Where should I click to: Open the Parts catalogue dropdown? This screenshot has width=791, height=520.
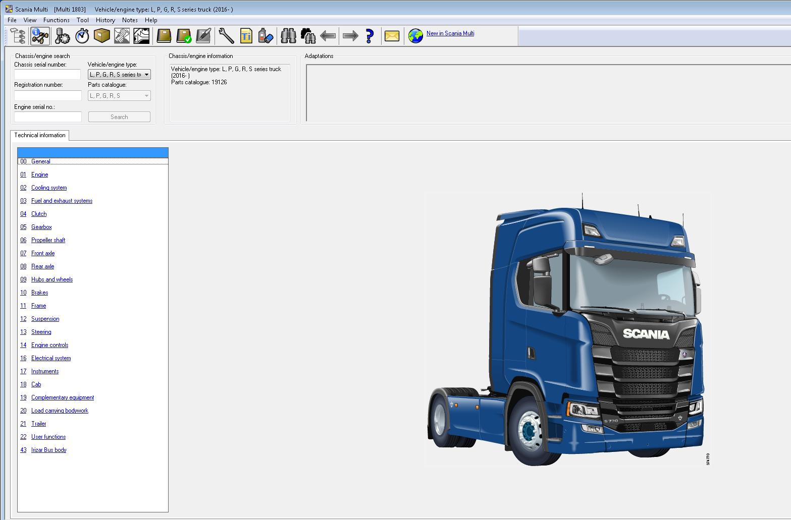pos(146,95)
